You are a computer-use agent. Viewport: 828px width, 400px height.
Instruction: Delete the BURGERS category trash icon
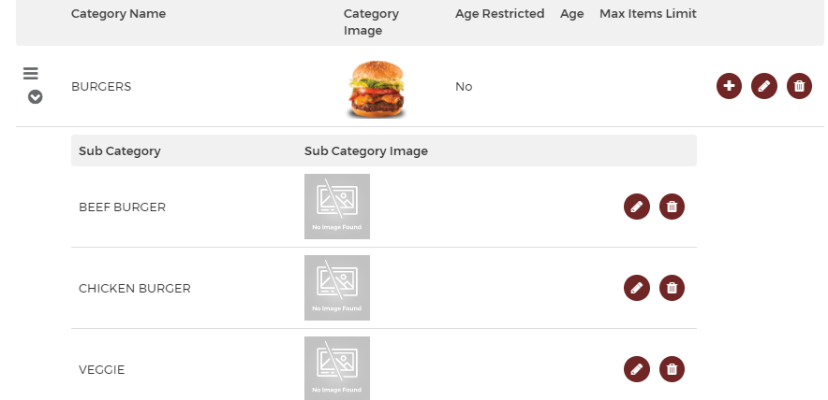click(799, 86)
